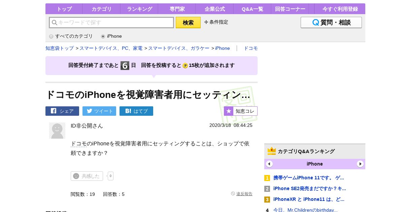The width and height of the screenshot is (404, 212).
Task: Share question on Facebook via シェア
Action: coord(62,111)
